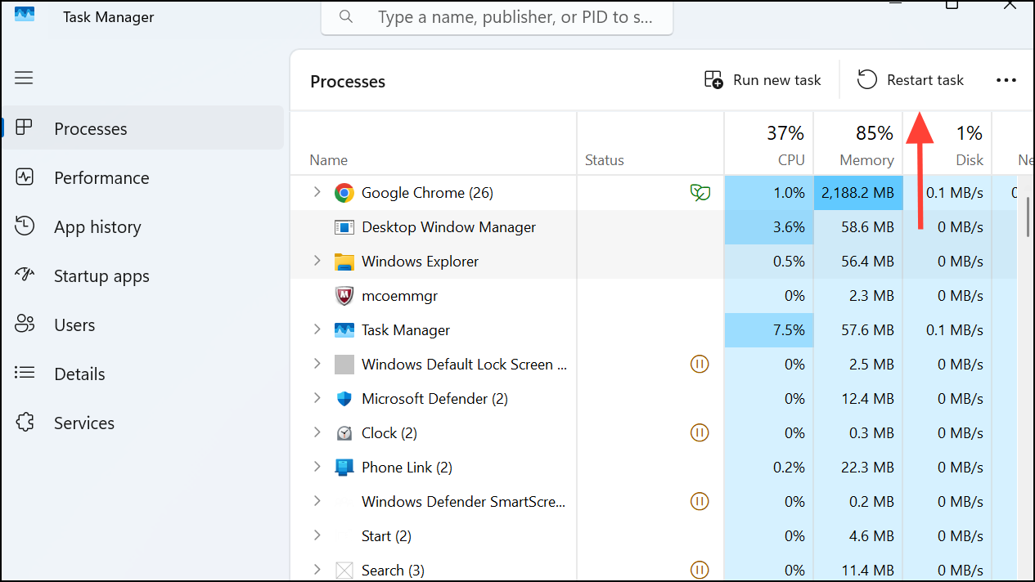Expand the Windows Explorer process group
Screen dimensions: 1035x582
(317, 262)
